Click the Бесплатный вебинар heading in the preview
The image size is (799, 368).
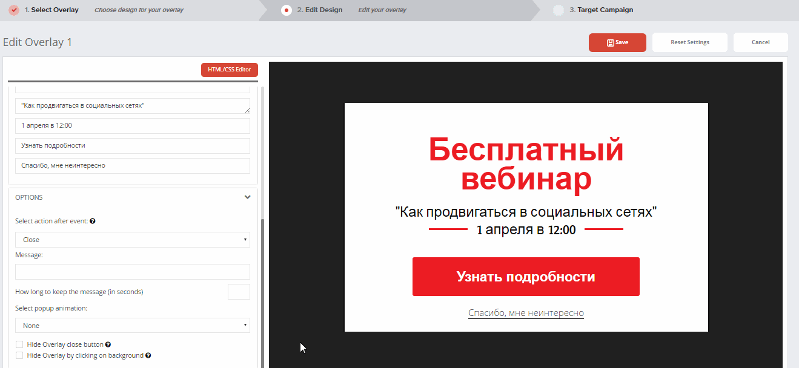[x=526, y=165]
